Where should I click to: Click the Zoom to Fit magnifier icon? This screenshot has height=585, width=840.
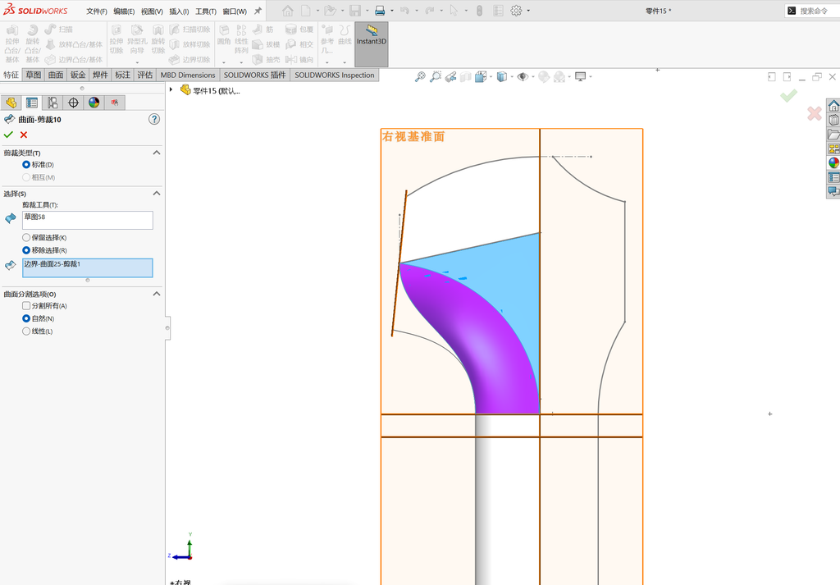coord(420,77)
